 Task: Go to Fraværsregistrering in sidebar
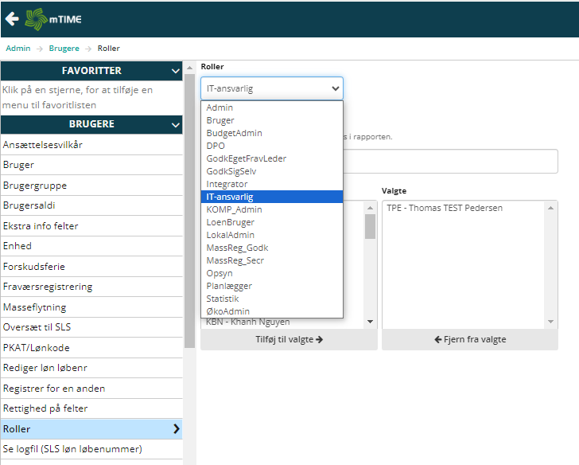pyautogui.click(x=48, y=287)
